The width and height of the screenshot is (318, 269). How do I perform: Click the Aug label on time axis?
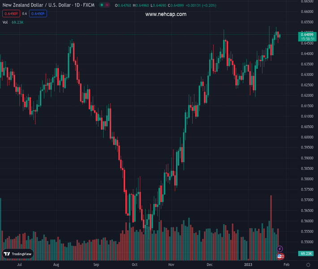tap(56, 265)
